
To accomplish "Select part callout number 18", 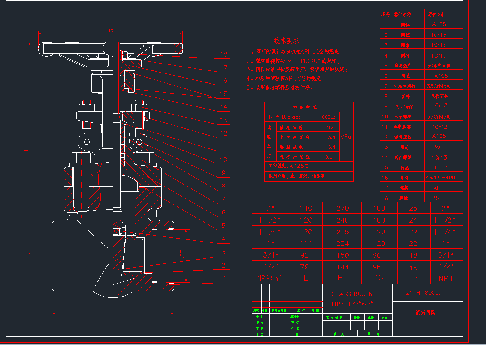I will (x=223, y=54).
